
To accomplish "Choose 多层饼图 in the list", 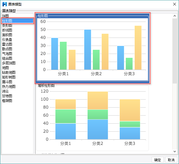I will (17, 63).
